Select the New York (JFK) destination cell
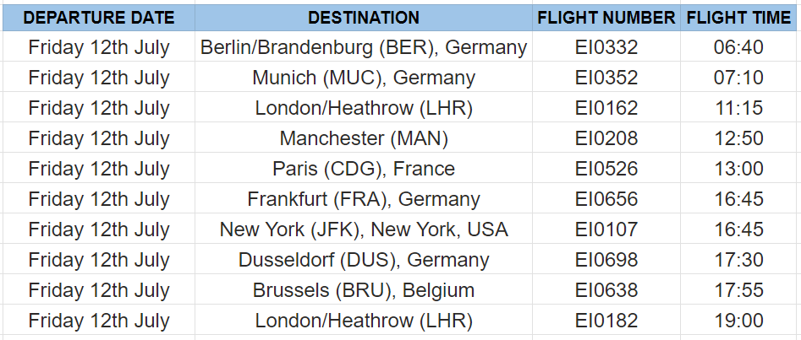This screenshot has width=801, height=340. pyautogui.click(x=363, y=229)
